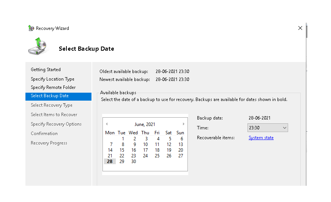Pick date 22 in calendar
This screenshot has width=331, height=202.
pyautogui.click(x=122, y=156)
